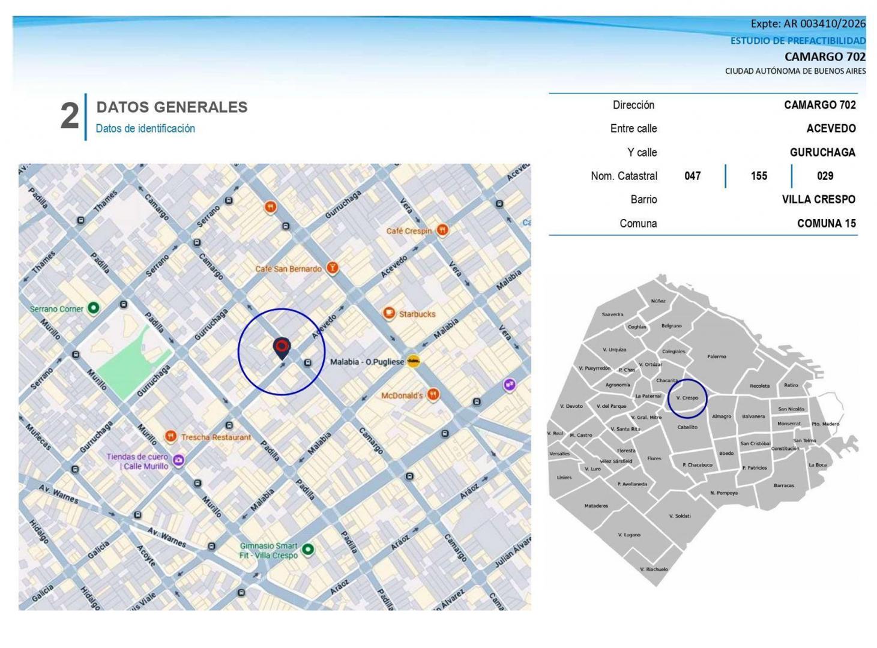Image resolution: width=877 pixels, height=648 pixels.
Task: Click 'Mataderos' on the neighborhood map
Action: pos(596,506)
